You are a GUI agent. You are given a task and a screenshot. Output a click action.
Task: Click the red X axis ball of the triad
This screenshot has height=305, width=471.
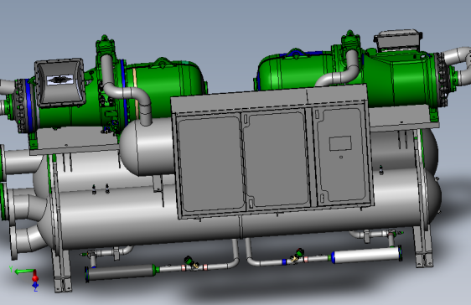point(35,277)
